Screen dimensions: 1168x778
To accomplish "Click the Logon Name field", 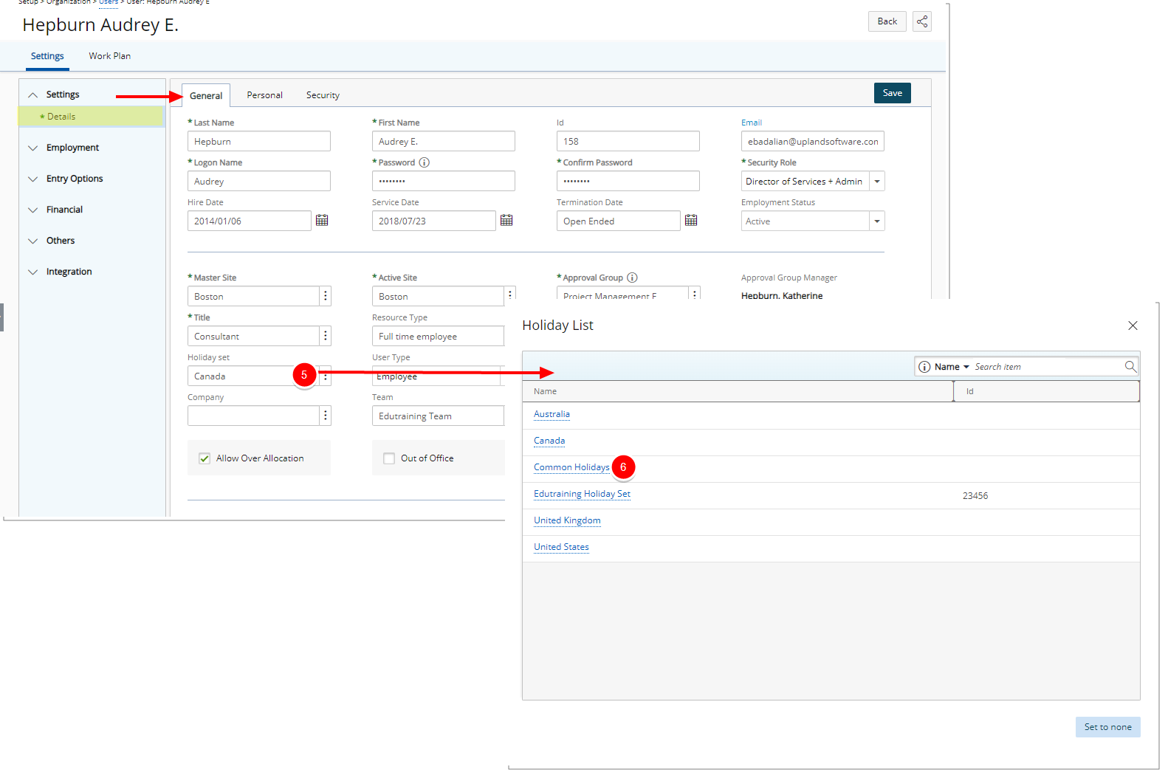I will coord(259,182).
